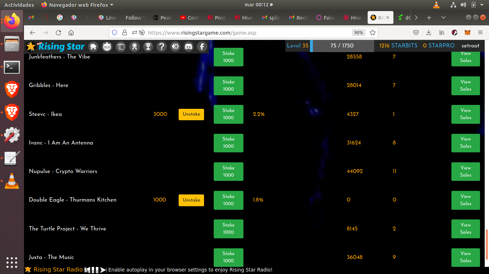This screenshot has width=489, height=274.
Task: Click the MetaMask fox extension icon
Action: pos(468,32)
